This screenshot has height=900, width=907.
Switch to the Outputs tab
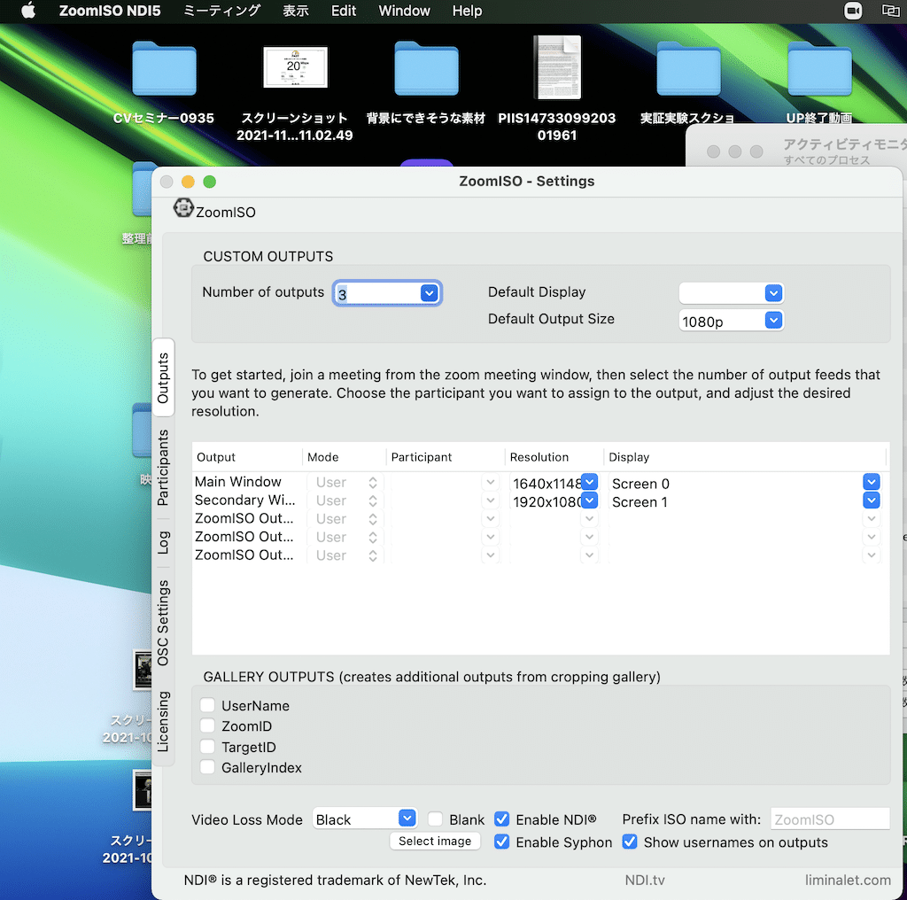tap(163, 377)
